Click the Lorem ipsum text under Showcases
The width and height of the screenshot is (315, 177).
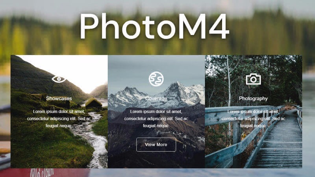point(59,119)
